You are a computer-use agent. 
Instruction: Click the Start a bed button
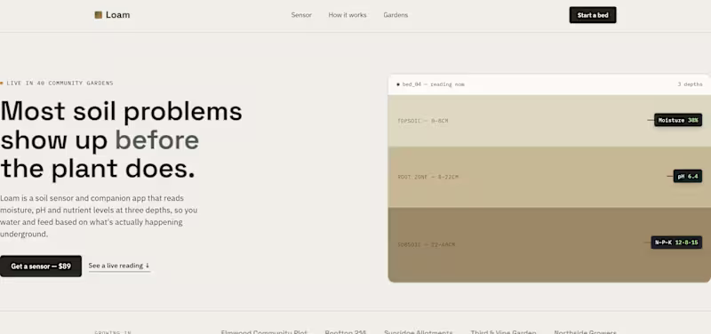593,15
